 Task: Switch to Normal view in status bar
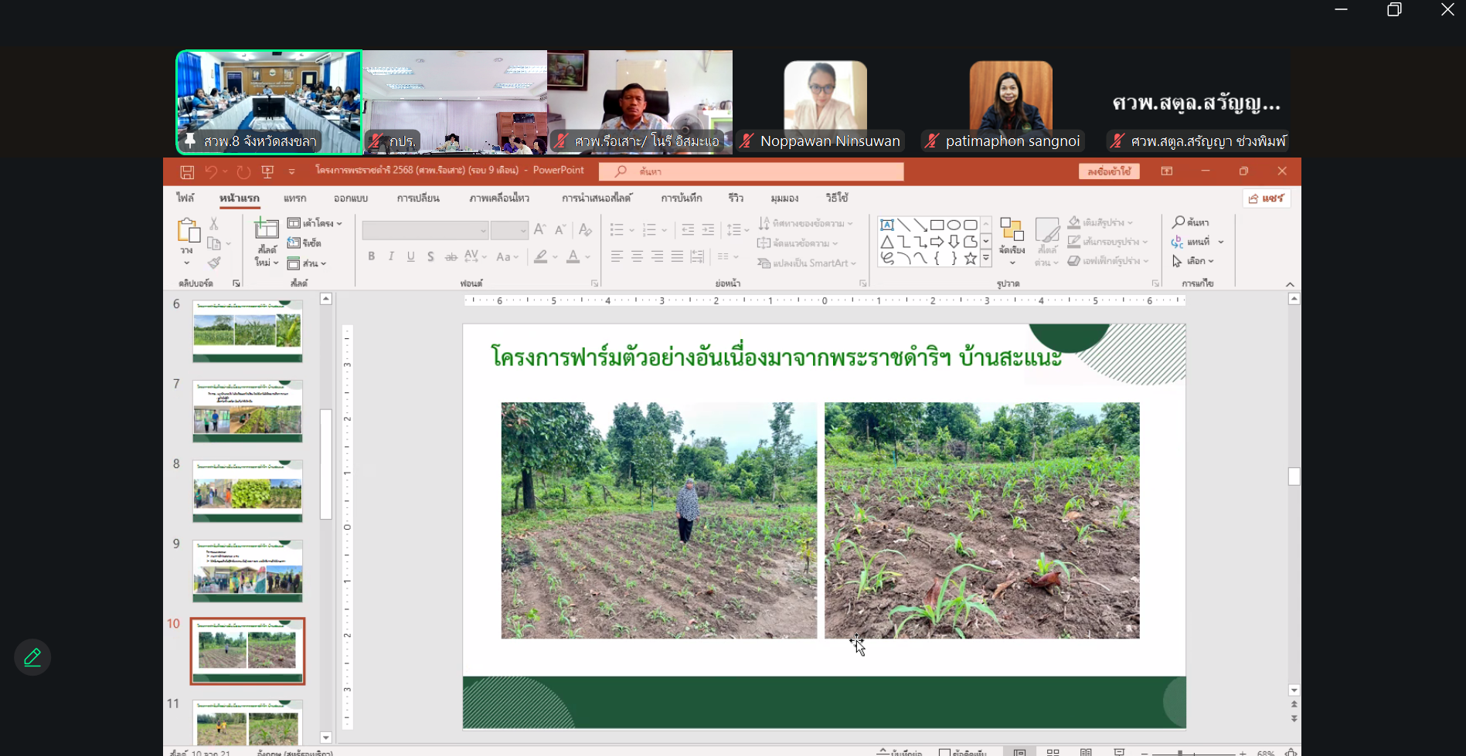(x=1020, y=752)
